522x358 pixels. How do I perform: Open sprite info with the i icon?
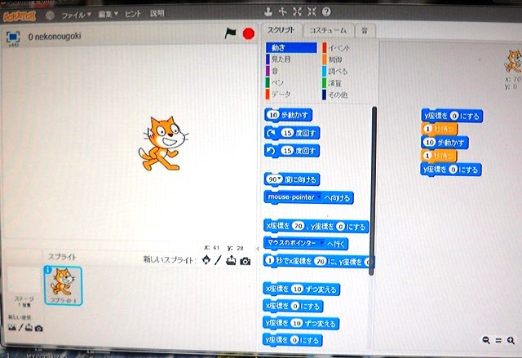(48, 270)
